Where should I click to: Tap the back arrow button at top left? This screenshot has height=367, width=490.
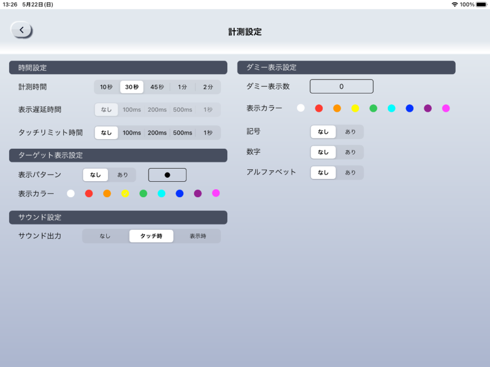point(21,29)
